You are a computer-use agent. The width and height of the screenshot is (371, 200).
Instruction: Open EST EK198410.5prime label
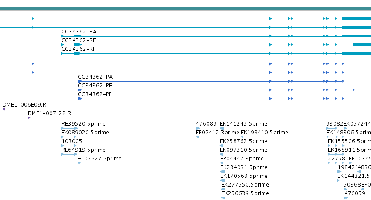point(264,133)
